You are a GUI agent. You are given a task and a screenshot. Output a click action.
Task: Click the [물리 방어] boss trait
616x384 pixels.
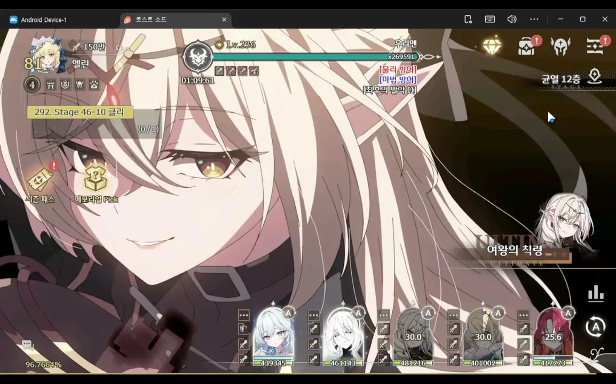398,69
